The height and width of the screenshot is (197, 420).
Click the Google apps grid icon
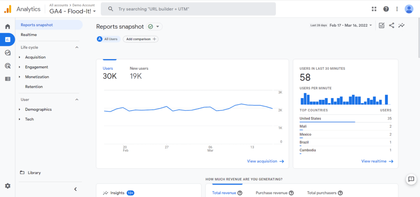(x=374, y=9)
